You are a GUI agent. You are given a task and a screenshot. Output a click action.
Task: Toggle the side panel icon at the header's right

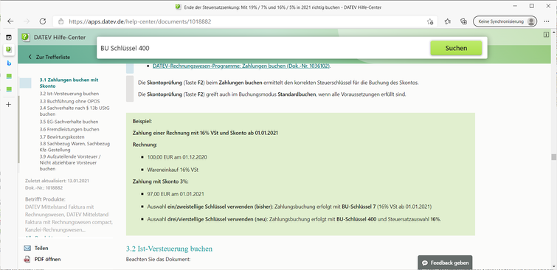point(547,35)
